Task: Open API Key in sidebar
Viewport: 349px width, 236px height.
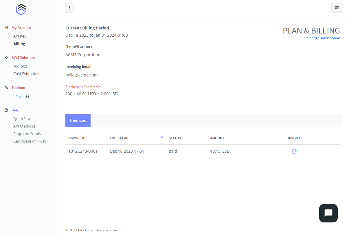Action: [20, 36]
